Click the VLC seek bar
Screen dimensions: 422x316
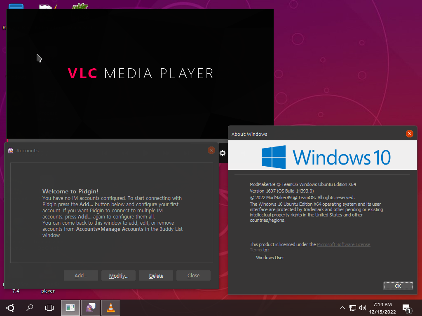click(x=117, y=140)
